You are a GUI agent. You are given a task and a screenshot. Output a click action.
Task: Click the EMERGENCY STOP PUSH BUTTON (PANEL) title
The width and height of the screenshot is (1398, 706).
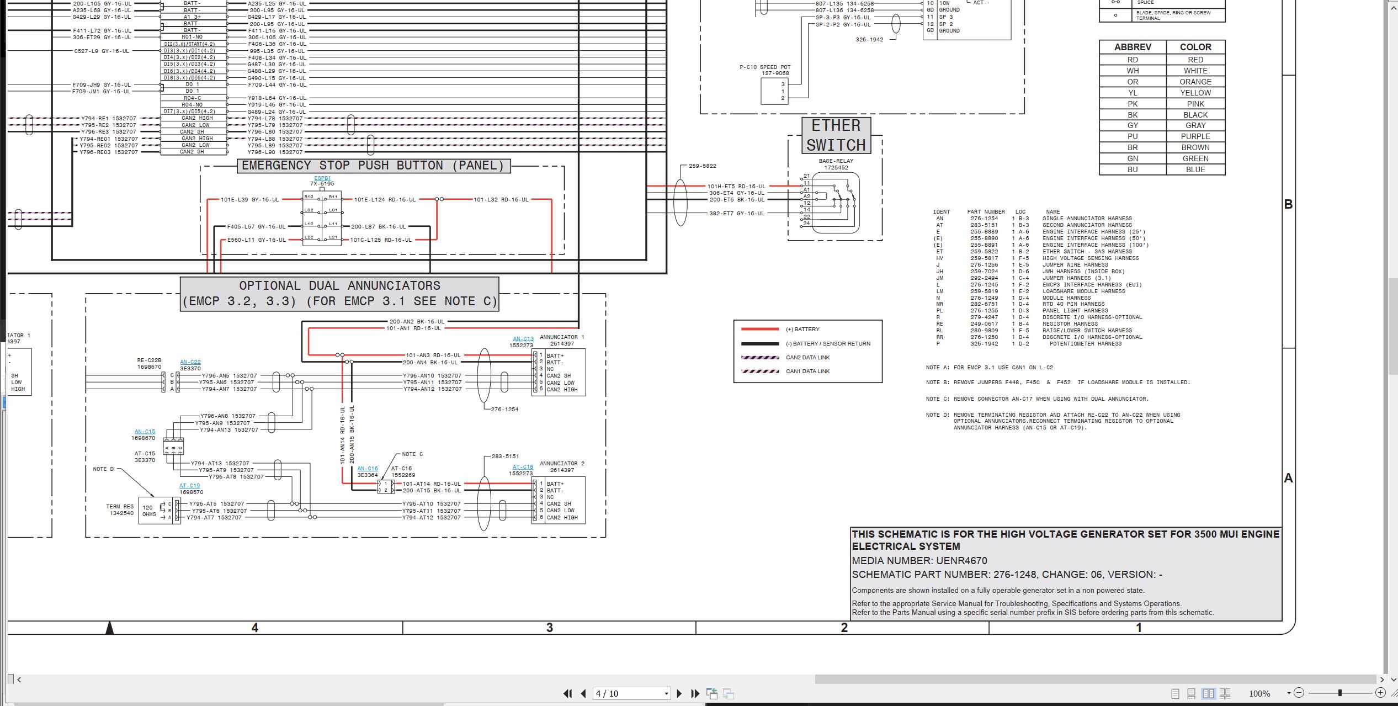tap(374, 166)
